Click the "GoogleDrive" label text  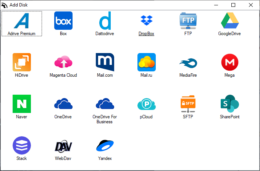point(229,34)
